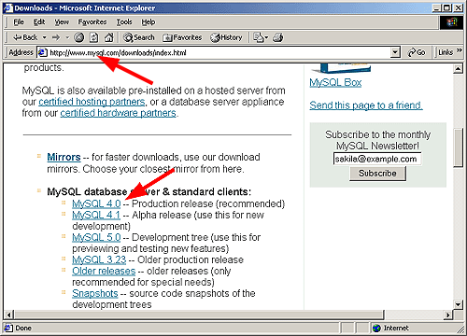Open the MySQL 4.0 download link

[x=96, y=203]
